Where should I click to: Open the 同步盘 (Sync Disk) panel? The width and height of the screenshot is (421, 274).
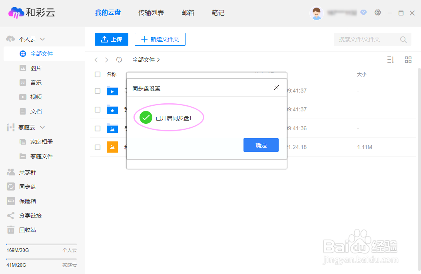tap(32, 186)
